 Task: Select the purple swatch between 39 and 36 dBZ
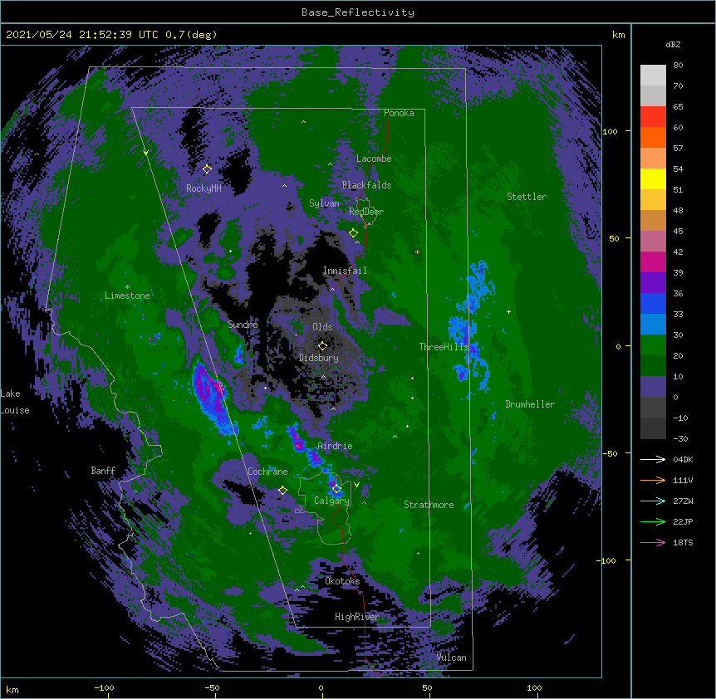pyautogui.click(x=653, y=283)
